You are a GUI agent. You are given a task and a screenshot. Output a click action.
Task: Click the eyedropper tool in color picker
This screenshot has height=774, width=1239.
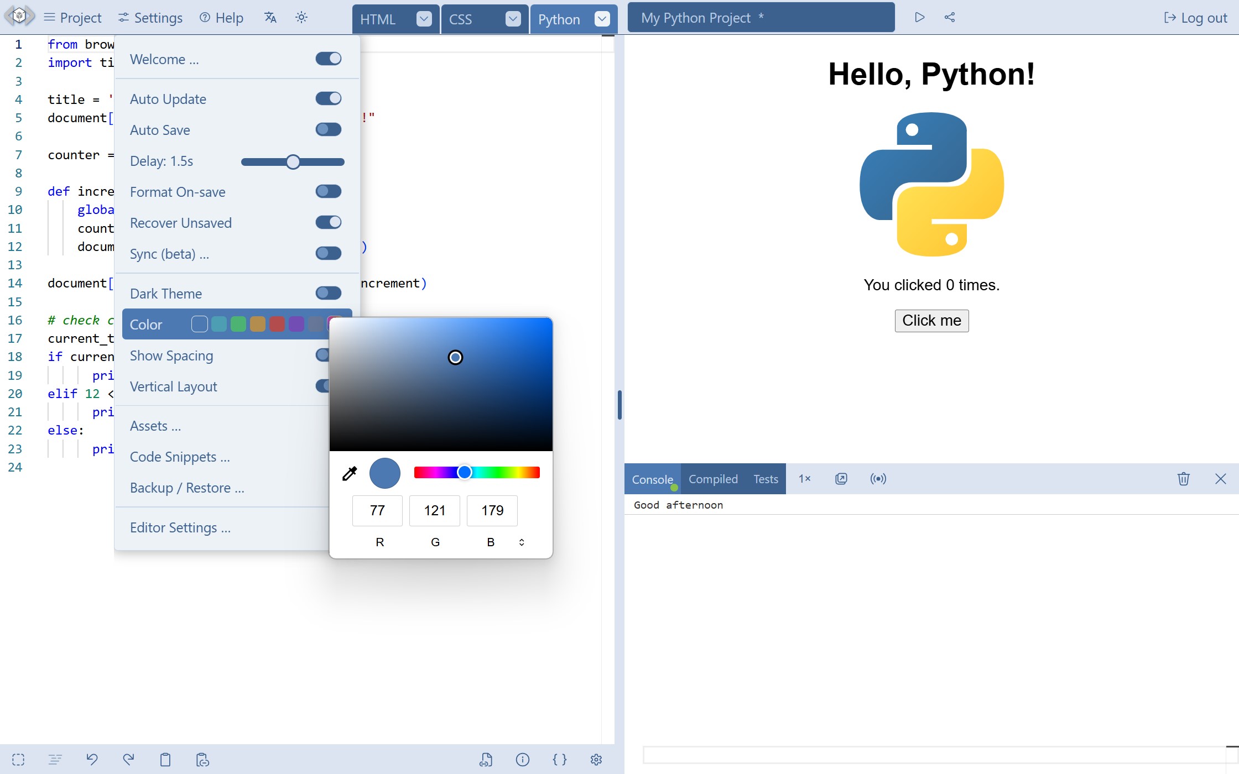(x=350, y=473)
